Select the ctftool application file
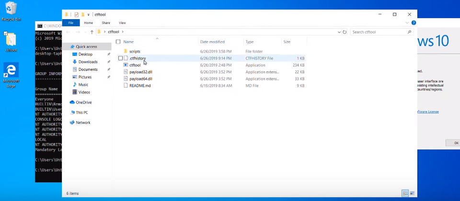 [135, 65]
